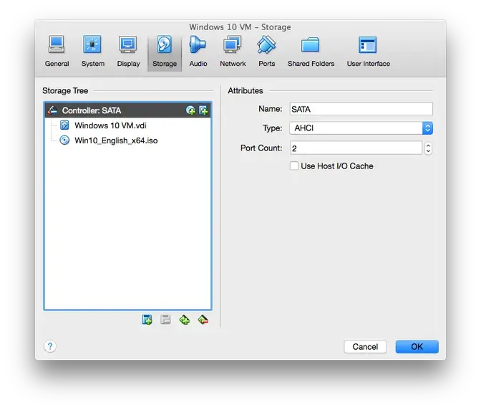This screenshot has height=410, width=481.
Task: Confirm settings with the OK button
Action: click(417, 347)
